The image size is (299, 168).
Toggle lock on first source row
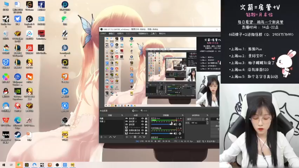(146, 118)
